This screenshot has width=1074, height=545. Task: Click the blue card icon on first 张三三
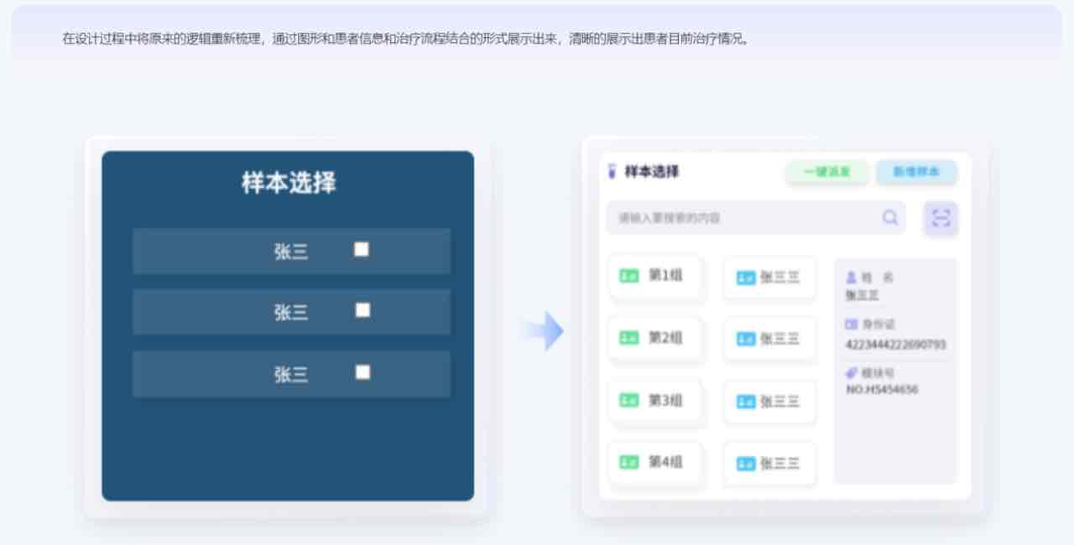[x=746, y=278]
